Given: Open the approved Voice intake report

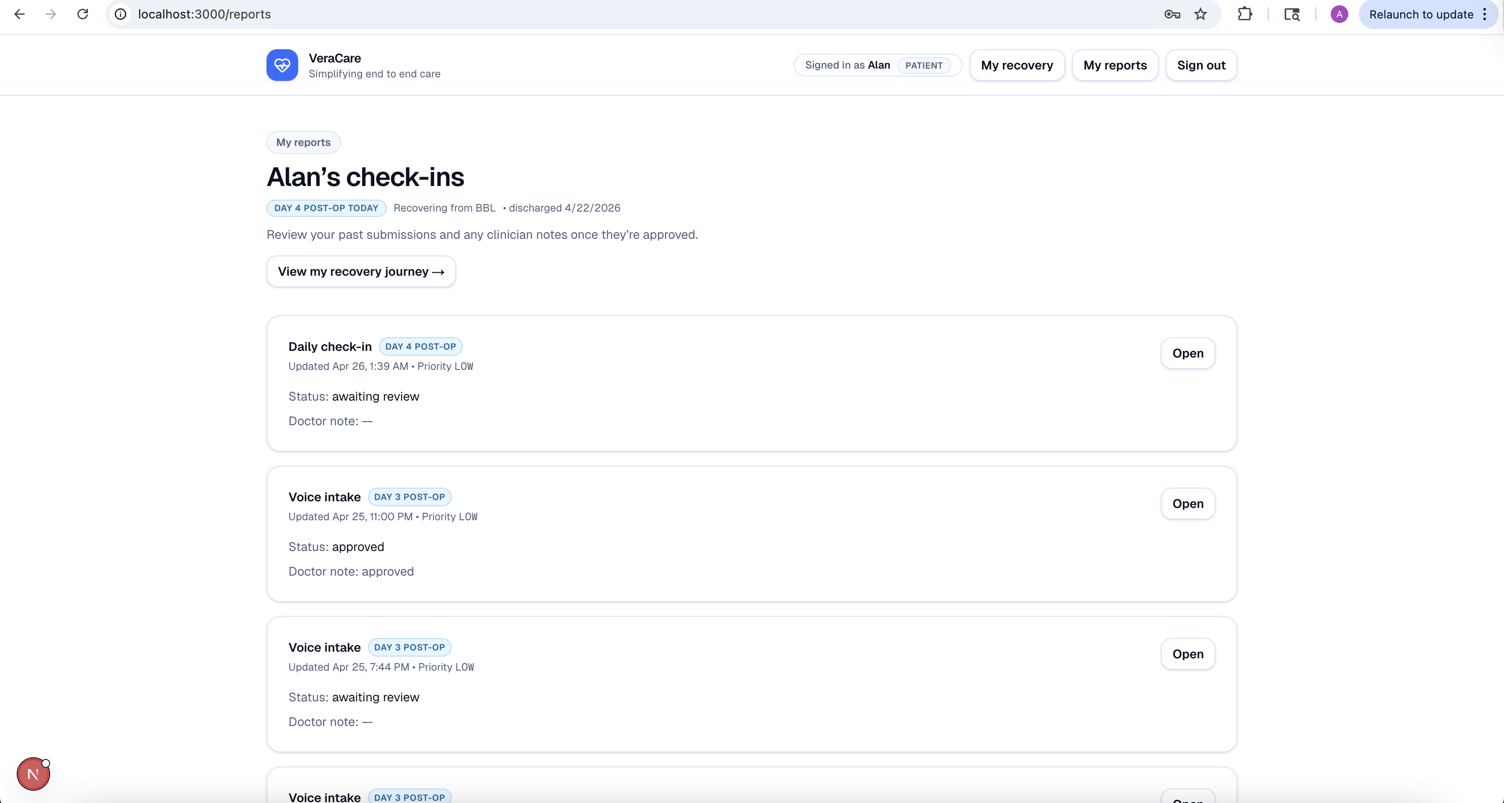Looking at the screenshot, I should 1187,504.
